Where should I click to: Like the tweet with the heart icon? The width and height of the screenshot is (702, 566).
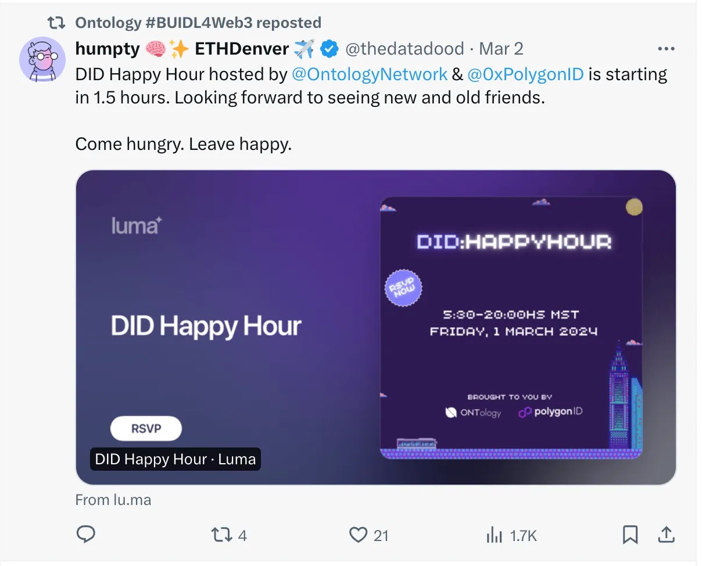(358, 535)
